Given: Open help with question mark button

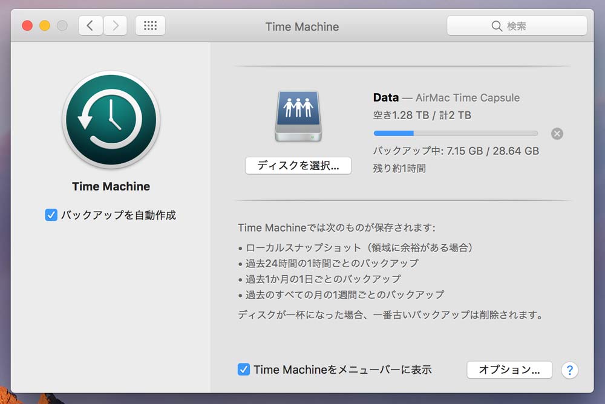Looking at the screenshot, I should [x=569, y=370].
